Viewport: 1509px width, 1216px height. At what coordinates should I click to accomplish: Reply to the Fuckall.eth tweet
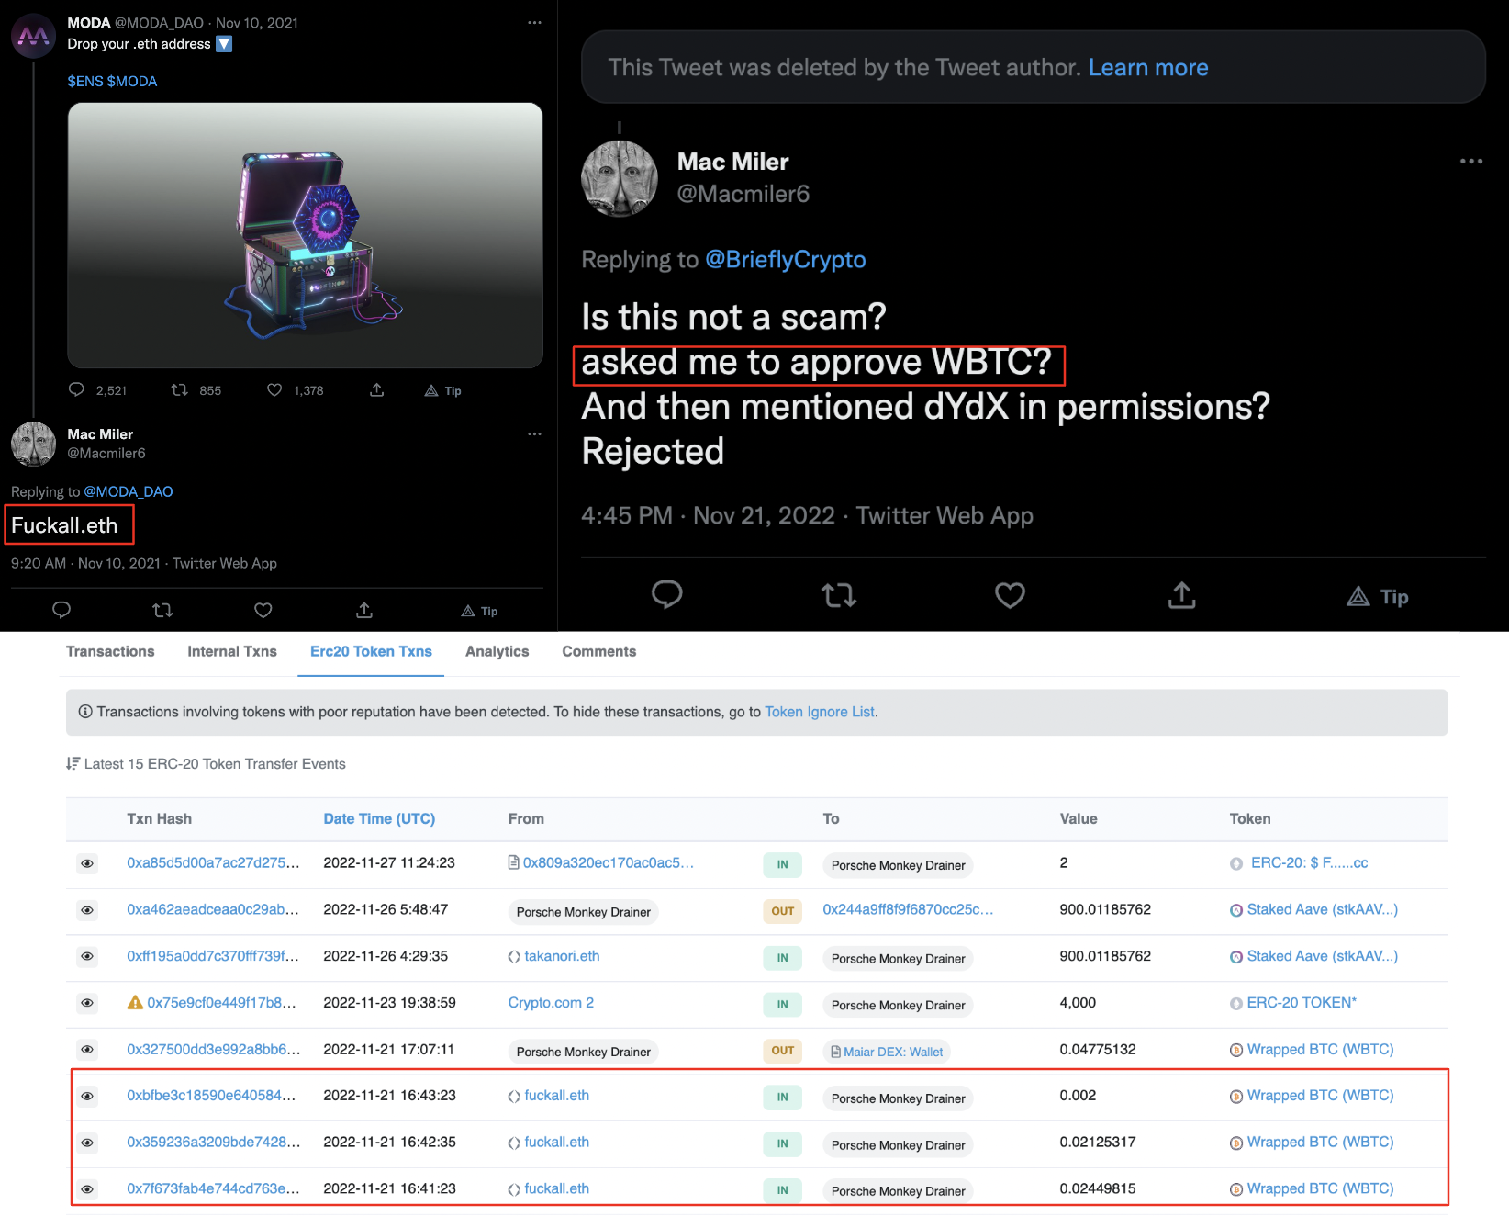click(61, 610)
